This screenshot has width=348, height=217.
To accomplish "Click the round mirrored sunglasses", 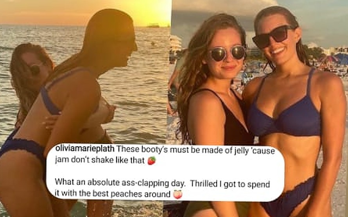I will [x=228, y=53].
